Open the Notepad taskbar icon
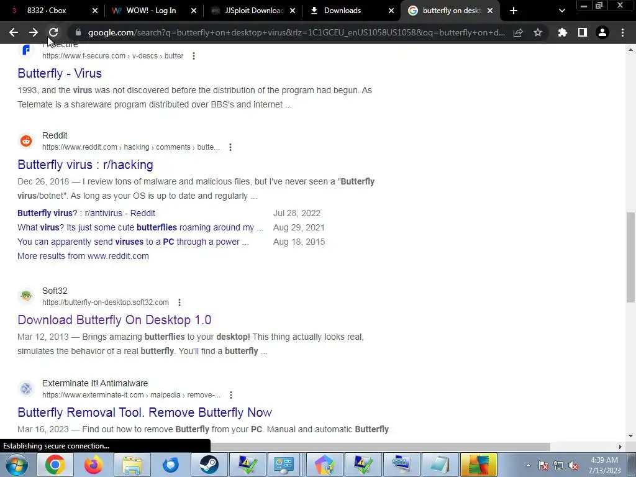The height and width of the screenshot is (477, 636). pyautogui.click(x=440, y=465)
